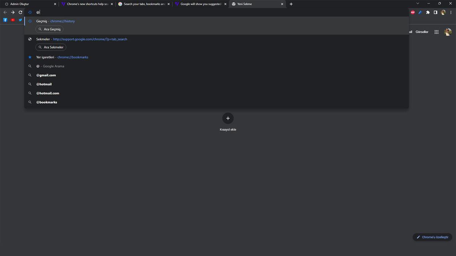This screenshot has width=456, height=256.
Task: Select the @gmail.com search suggestion
Action: point(46,75)
